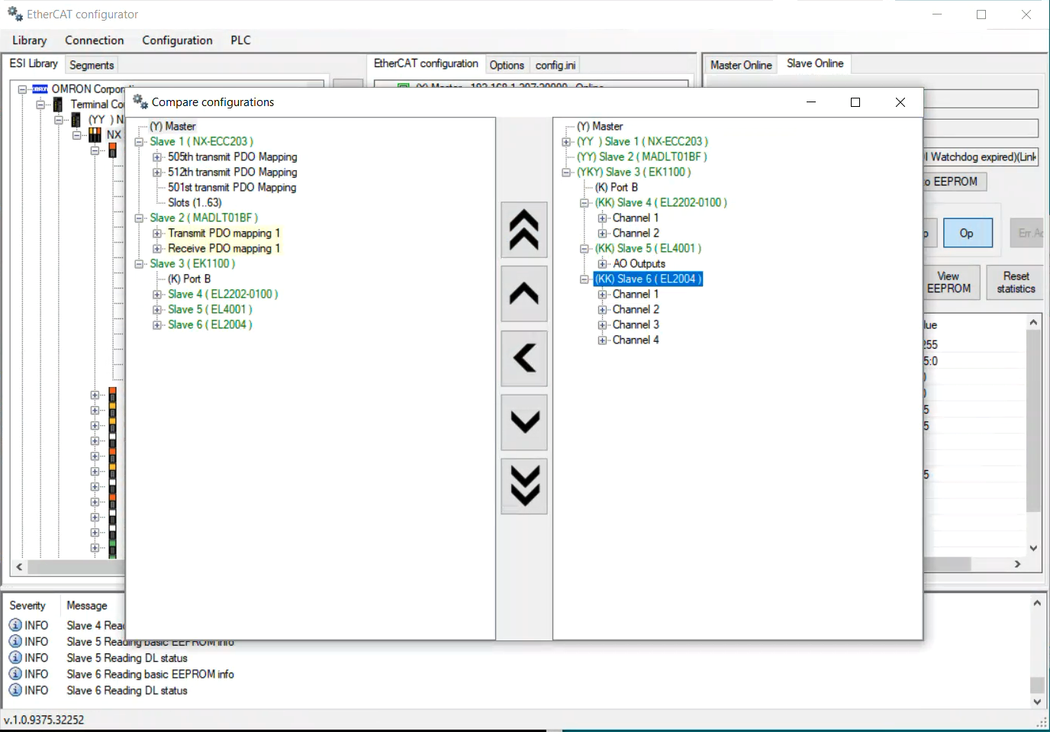This screenshot has height=732, width=1050.
Task: Open the config.ini tab
Action: click(556, 65)
